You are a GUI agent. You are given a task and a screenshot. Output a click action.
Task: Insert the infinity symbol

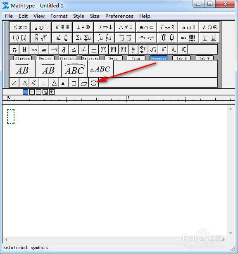click(34, 50)
